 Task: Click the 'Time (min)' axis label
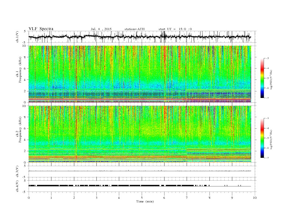pyautogui.click(x=145, y=201)
